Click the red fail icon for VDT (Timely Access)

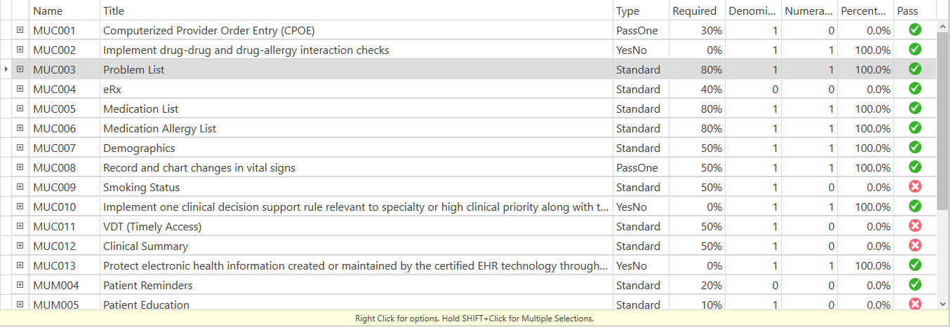click(x=915, y=225)
